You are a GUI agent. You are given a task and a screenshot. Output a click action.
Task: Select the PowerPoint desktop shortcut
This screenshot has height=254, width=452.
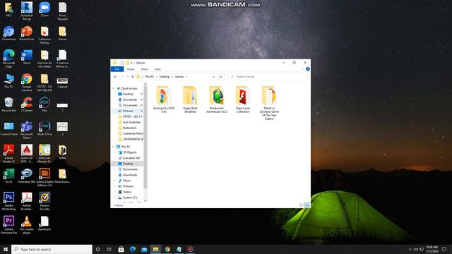(27, 33)
